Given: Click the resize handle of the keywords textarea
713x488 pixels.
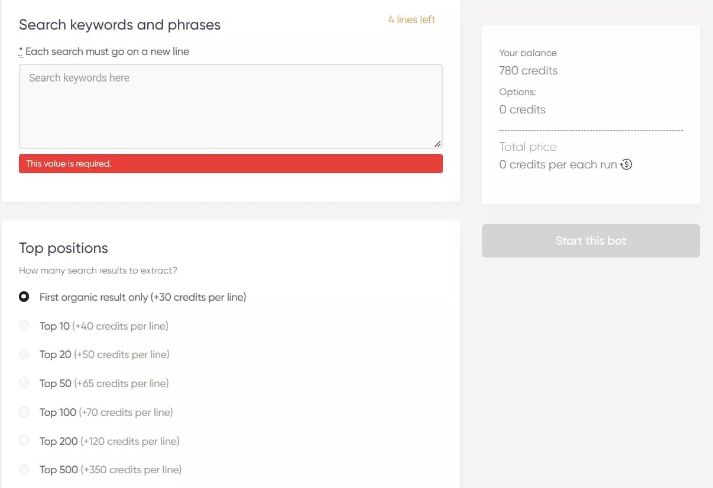Looking at the screenshot, I should point(438,142).
